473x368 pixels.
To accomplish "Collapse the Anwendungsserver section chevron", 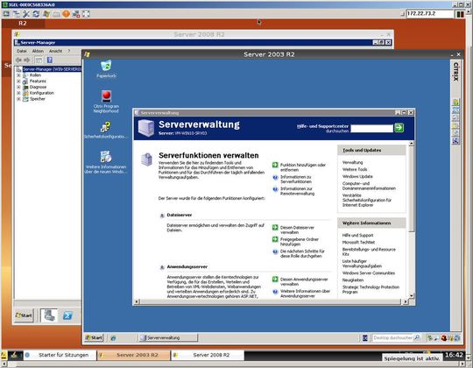I will click(x=162, y=267).
